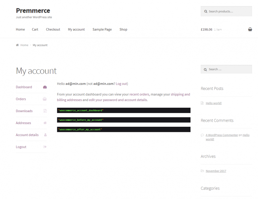The height and width of the screenshot is (199, 258).
Task: Go to Checkout in the top navigation
Action: point(53,29)
